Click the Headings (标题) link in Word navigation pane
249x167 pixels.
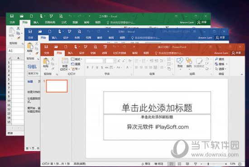(30, 82)
